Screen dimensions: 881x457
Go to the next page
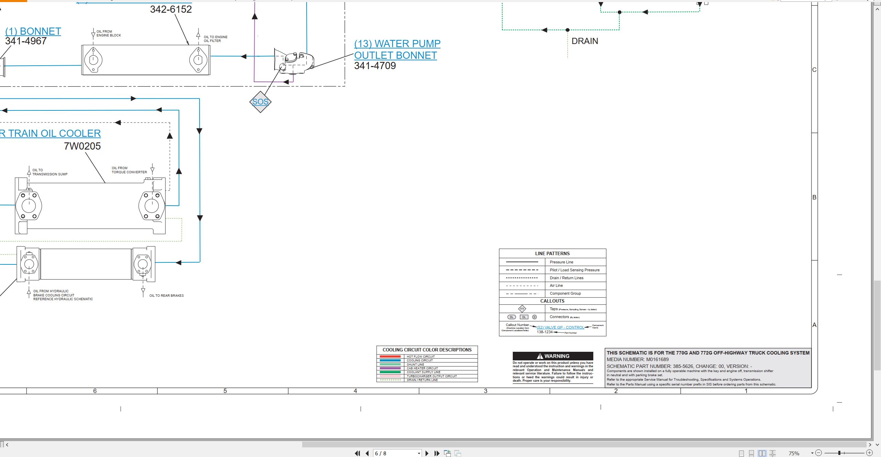(x=427, y=453)
